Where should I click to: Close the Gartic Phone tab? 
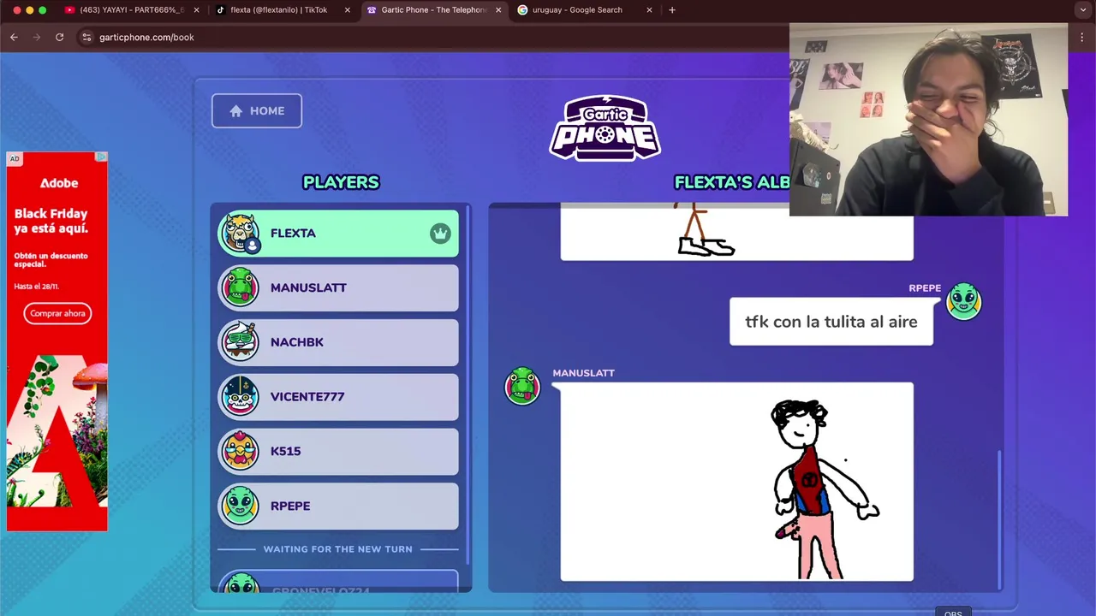click(498, 10)
